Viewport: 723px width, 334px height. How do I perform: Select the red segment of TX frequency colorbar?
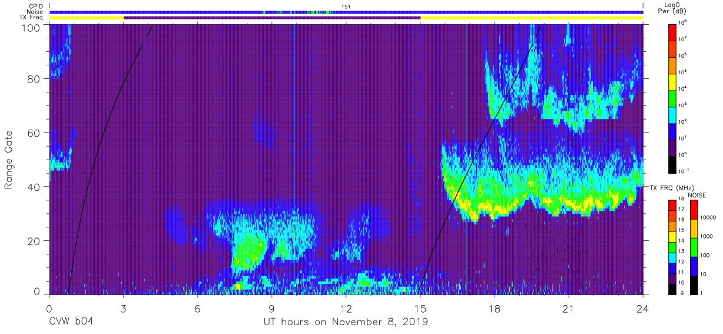673,206
